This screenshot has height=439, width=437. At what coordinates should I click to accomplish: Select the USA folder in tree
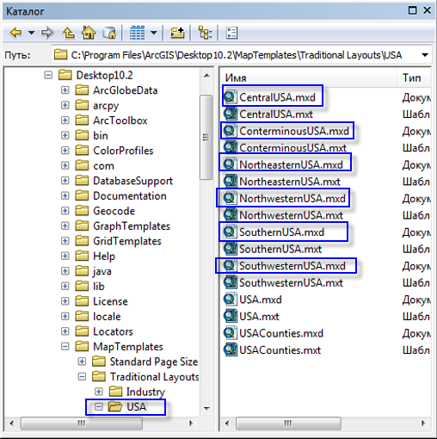coord(127,407)
